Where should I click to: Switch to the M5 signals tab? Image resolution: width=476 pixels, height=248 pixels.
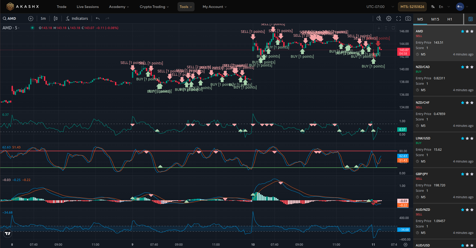coord(420,19)
